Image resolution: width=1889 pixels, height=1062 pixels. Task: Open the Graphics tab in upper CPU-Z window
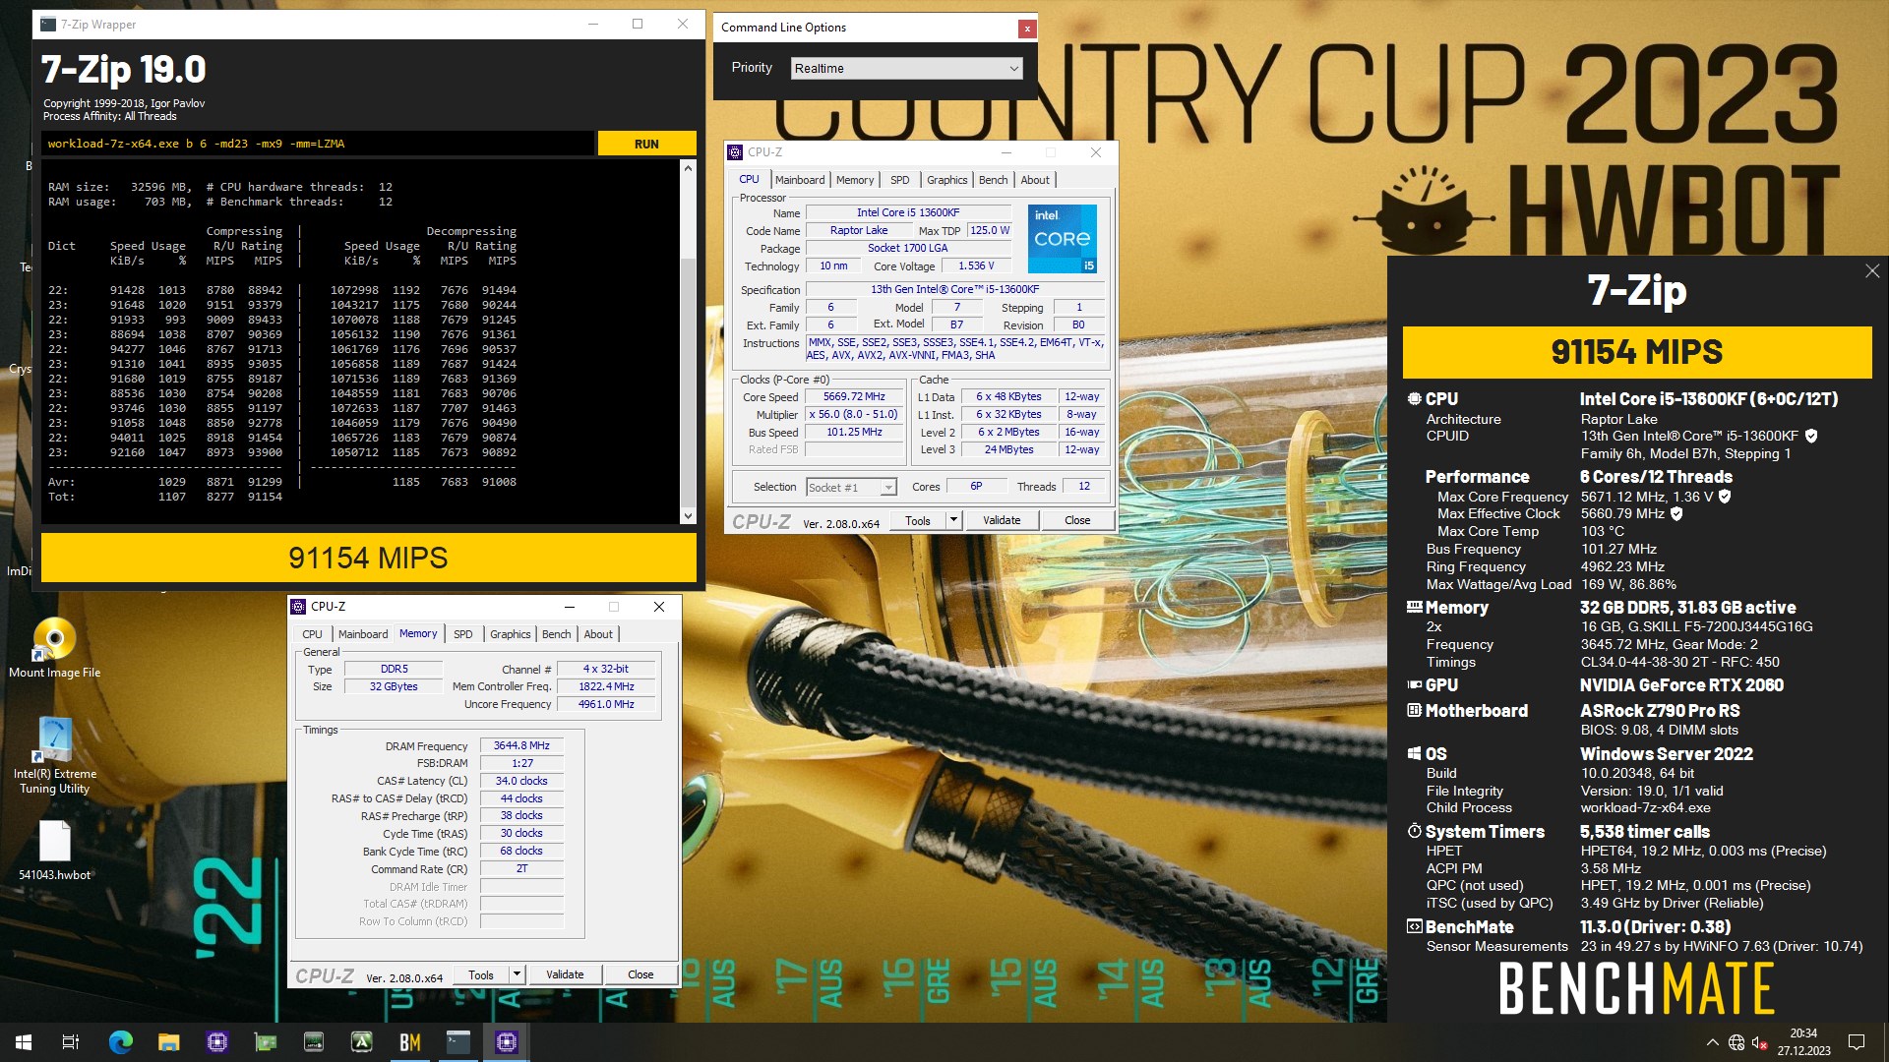[x=946, y=180]
